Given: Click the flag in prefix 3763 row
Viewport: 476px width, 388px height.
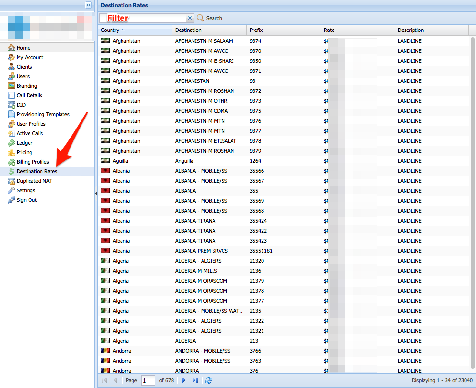Looking at the screenshot, I should point(105,360).
